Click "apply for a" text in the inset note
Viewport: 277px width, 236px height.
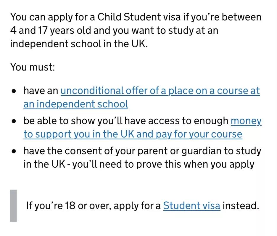point(137,206)
